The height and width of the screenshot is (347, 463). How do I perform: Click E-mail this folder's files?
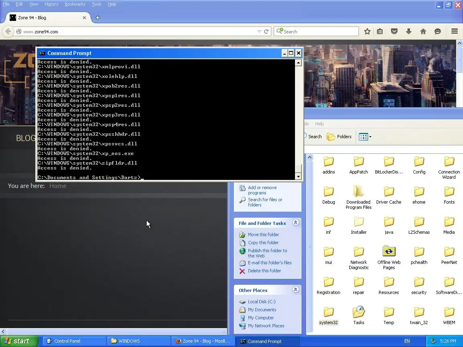click(270, 263)
